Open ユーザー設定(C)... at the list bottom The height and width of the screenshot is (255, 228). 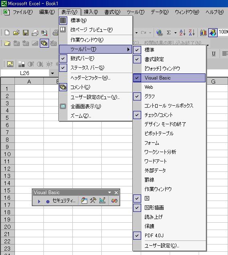(x=169, y=246)
